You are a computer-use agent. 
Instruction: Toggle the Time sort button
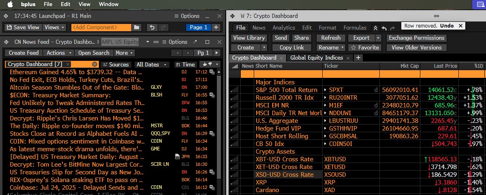coord(185,64)
